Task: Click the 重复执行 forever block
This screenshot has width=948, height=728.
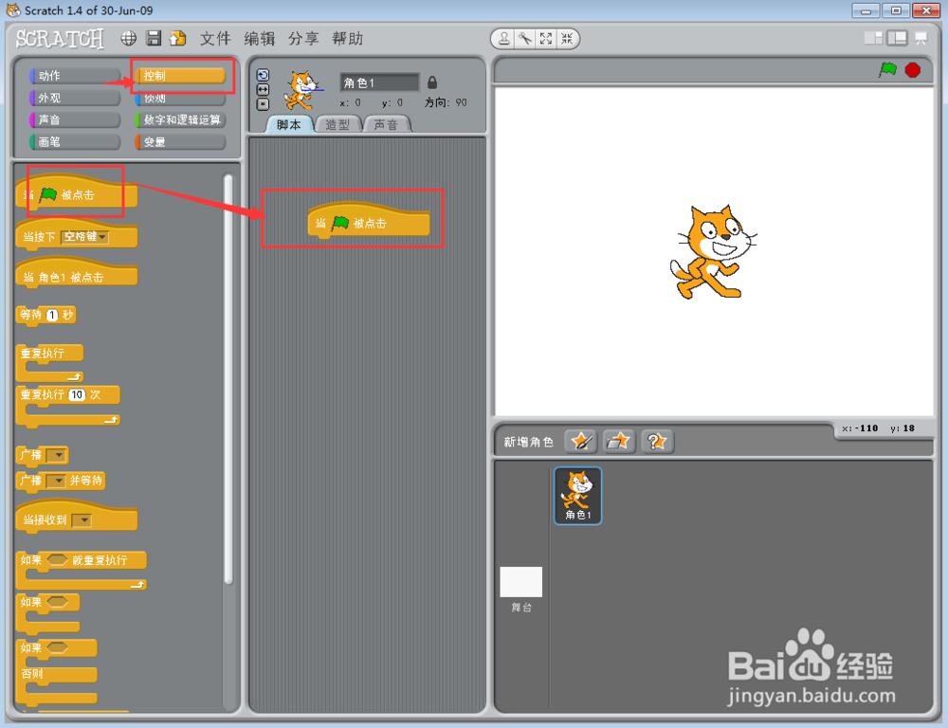Action: (x=49, y=355)
